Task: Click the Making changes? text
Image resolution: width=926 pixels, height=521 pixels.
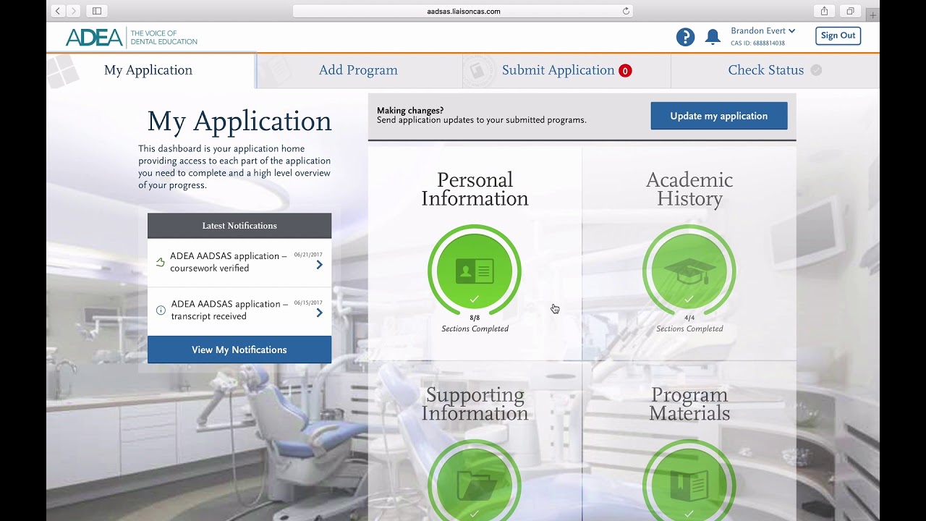Action: (410, 111)
